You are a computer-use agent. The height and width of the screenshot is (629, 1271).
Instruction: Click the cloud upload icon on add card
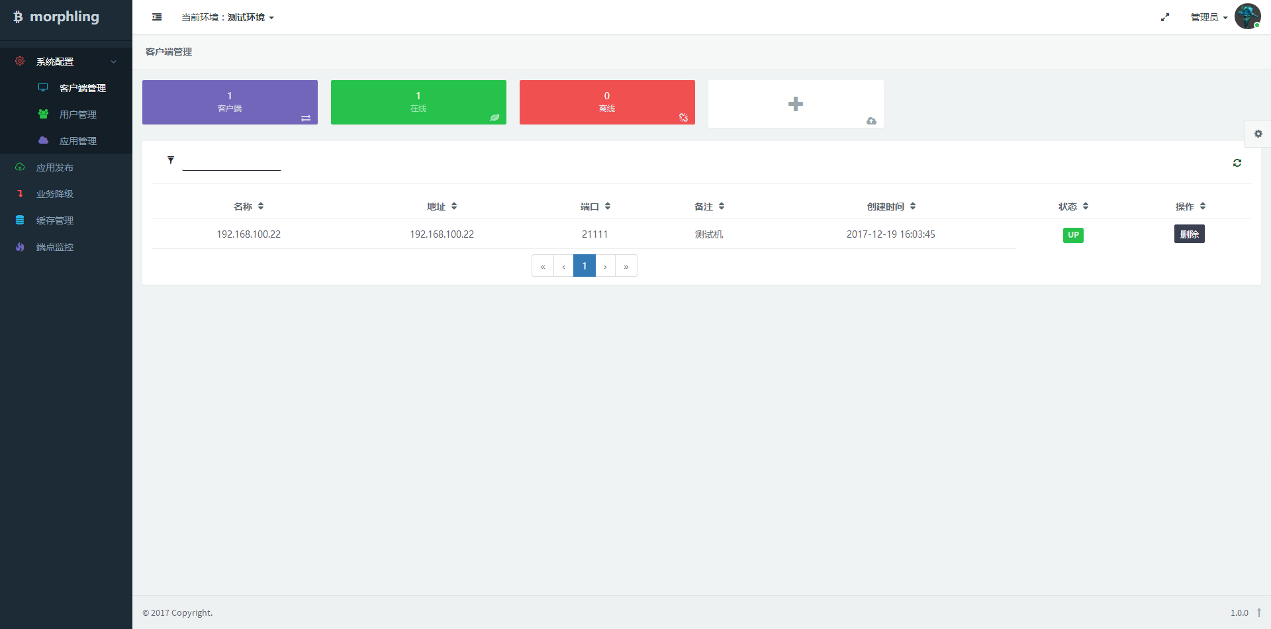pyautogui.click(x=871, y=121)
